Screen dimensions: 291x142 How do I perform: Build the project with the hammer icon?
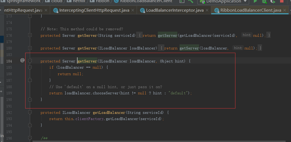tap(191, 1)
